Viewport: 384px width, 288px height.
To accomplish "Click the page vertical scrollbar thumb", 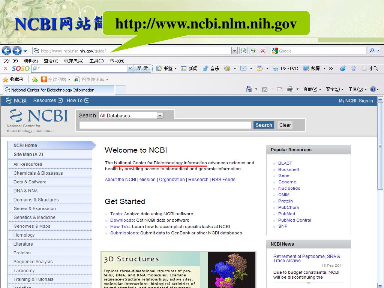I will [380, 146].
